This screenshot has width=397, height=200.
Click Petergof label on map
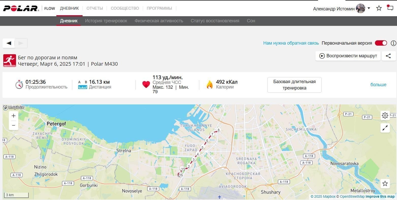click(x=56, y=124)
